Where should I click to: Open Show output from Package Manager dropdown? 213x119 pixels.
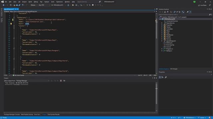point(33,81)
